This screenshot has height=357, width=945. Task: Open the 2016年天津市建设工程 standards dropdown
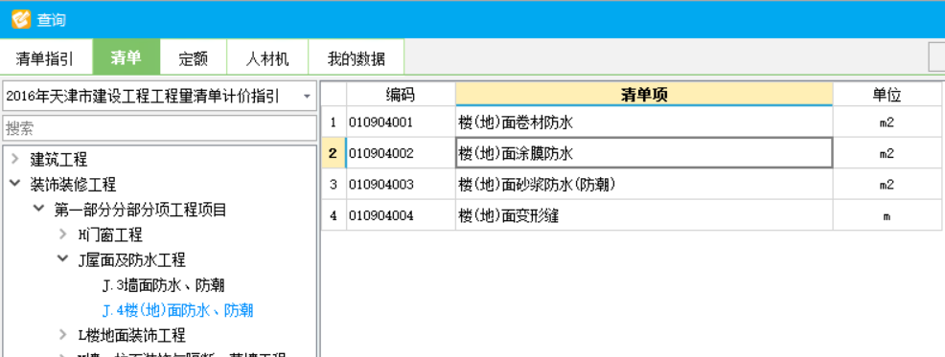click(159, 97)
